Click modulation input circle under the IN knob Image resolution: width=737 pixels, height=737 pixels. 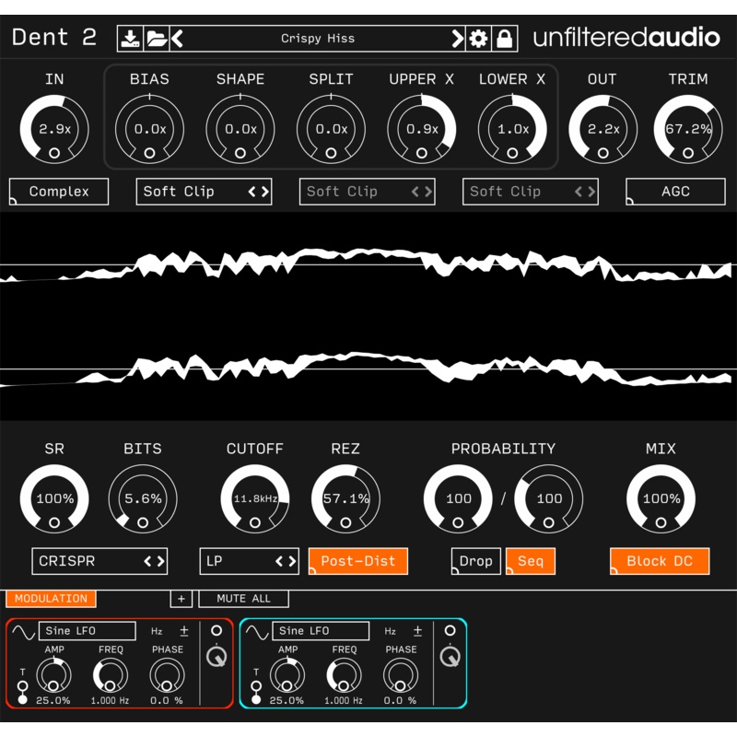click(54, 153)
